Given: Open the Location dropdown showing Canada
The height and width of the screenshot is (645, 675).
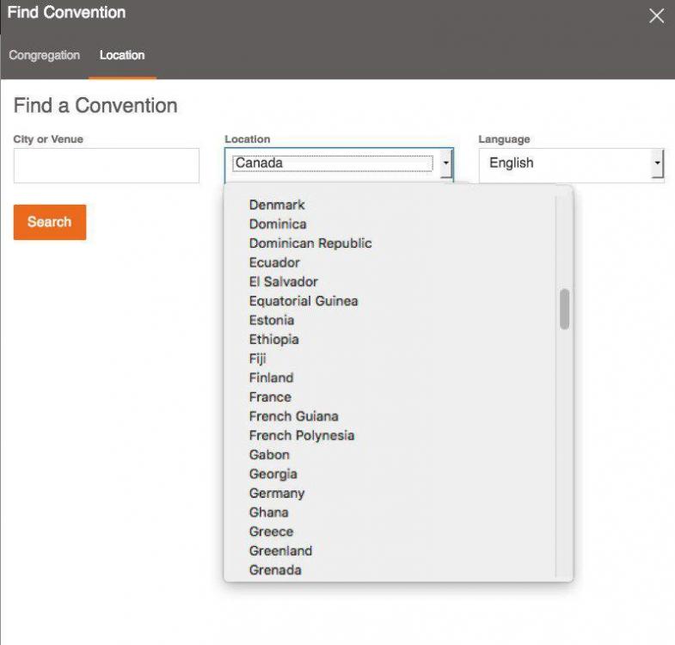Looking at the screenshot, I should pos(339,163).
